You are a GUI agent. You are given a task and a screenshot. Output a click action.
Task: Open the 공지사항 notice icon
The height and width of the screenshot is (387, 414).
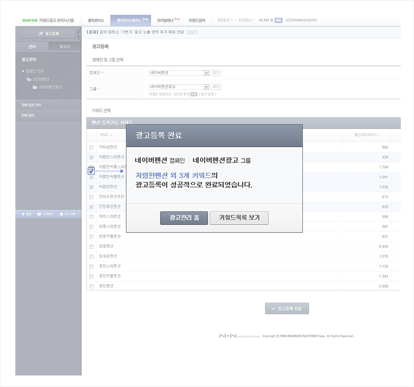pyautogui.click(x=61, y=214)
